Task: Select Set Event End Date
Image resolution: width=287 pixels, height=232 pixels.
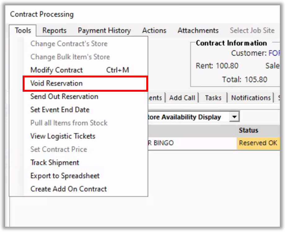Action: (60, 110)
